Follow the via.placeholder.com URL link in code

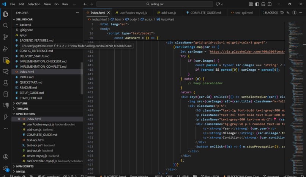pyautogui.click(x=247, y=52)
